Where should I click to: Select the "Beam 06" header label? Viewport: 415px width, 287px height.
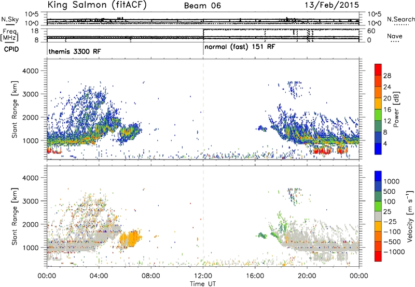click(202, 6)
